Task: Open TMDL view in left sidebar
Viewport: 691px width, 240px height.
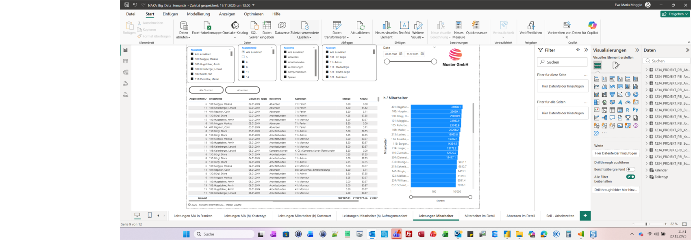Action: click(x=126, y=94)
